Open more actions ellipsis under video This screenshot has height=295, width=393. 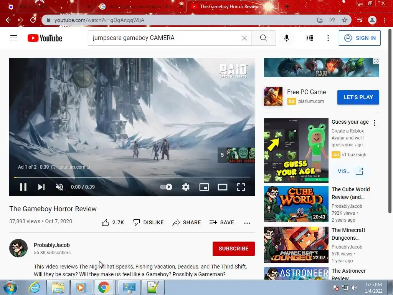[x=247, y=223]
